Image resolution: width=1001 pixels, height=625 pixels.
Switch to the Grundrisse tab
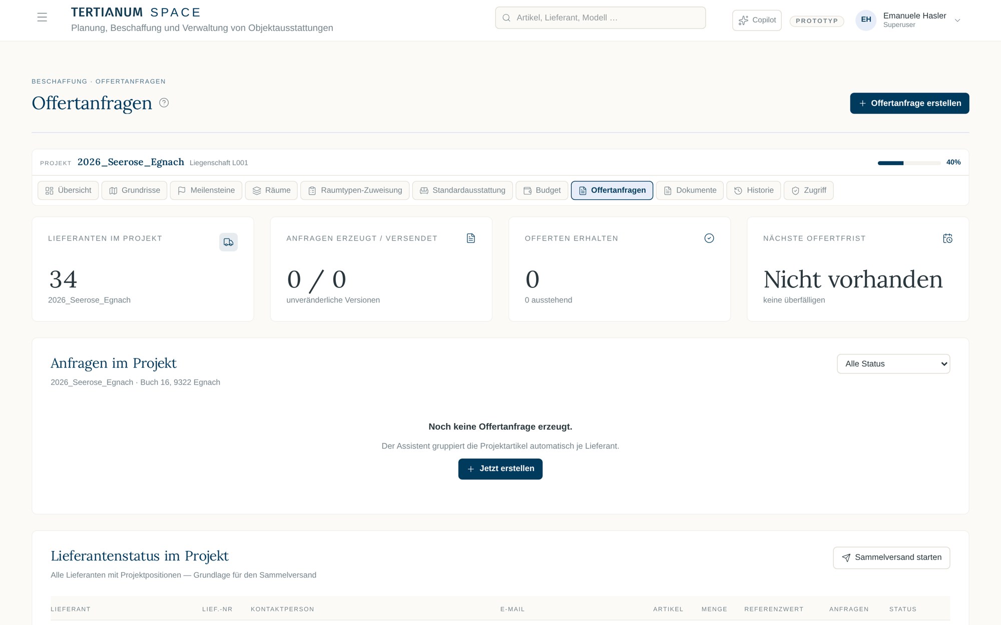point(134,190)
